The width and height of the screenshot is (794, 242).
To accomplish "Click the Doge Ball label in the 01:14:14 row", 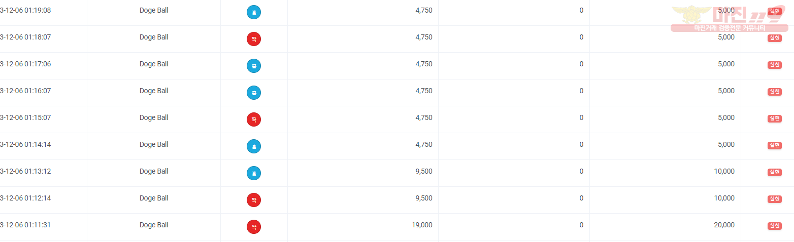I will [154, 144].
